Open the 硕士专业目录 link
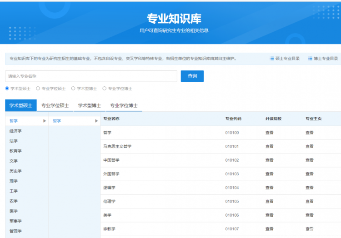Viewport: 341px width, 238px height. pos(287,59)
